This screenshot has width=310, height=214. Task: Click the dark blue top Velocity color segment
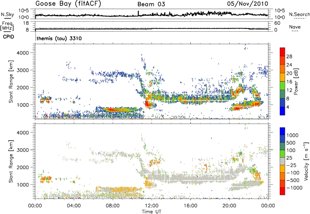(282, 131)
